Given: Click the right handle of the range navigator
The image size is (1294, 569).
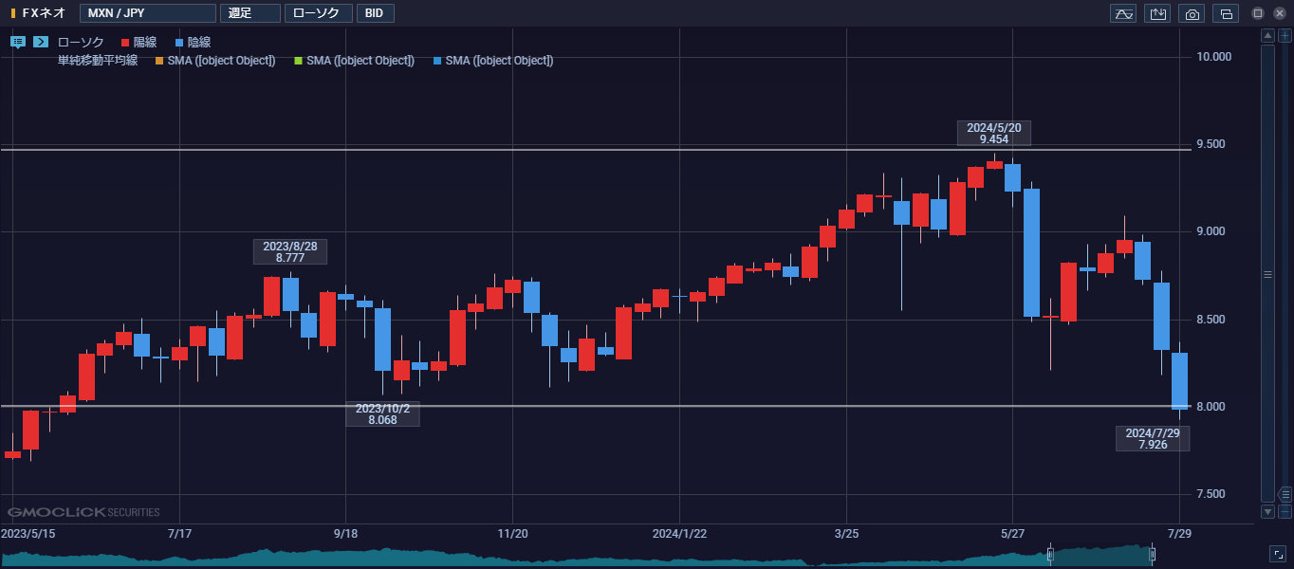Looking at the screenshot, I should pos(1153,555).
